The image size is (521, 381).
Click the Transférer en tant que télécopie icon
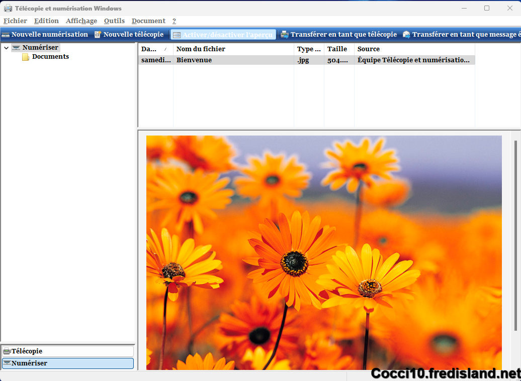(285, 35)
